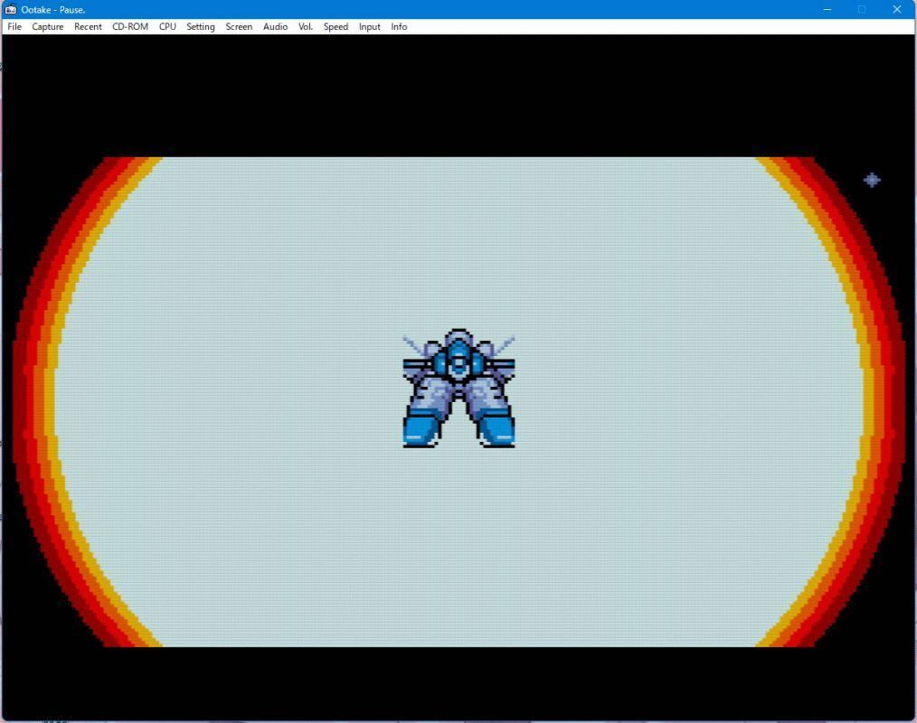Open the CPU menu
Screen dimensions: 917x723
point(167,27)
